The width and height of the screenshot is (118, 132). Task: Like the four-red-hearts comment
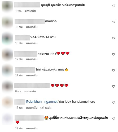tap(113, 86)
